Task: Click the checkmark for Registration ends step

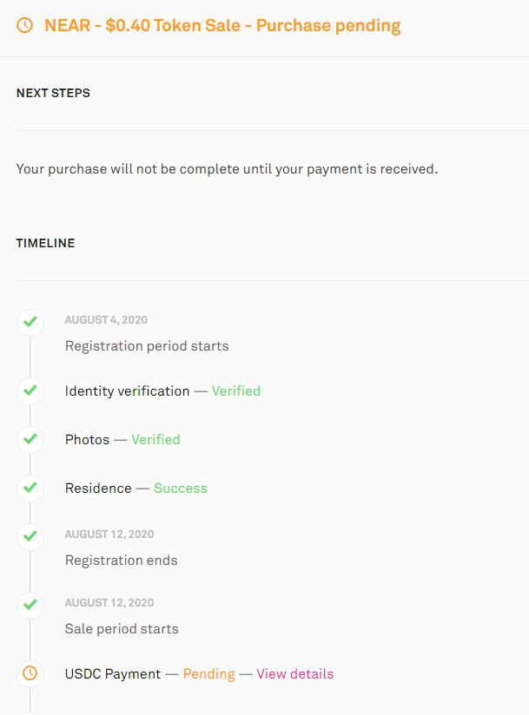Action: click(30, 536)
